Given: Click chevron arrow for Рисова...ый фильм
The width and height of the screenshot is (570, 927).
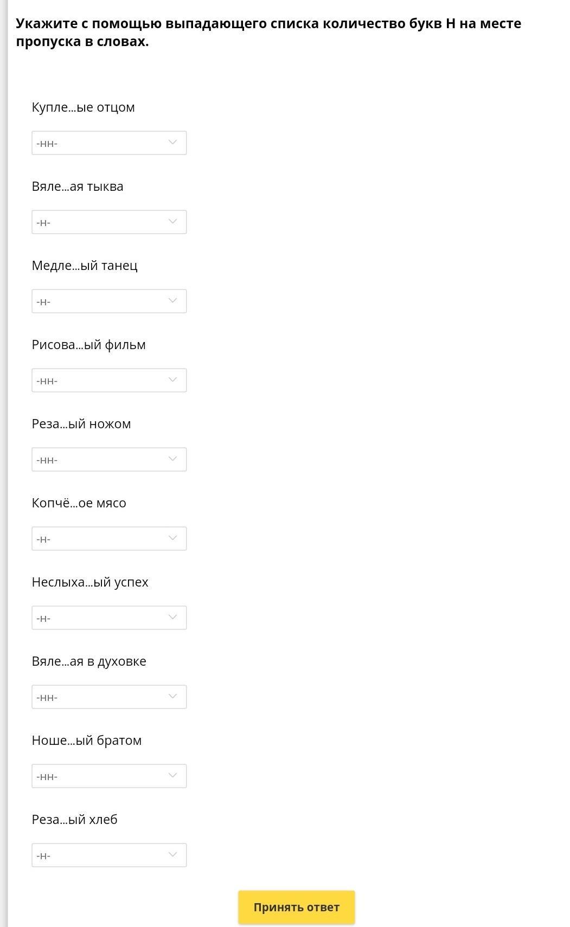Looking at the screenshot, I should coord(172,380).
